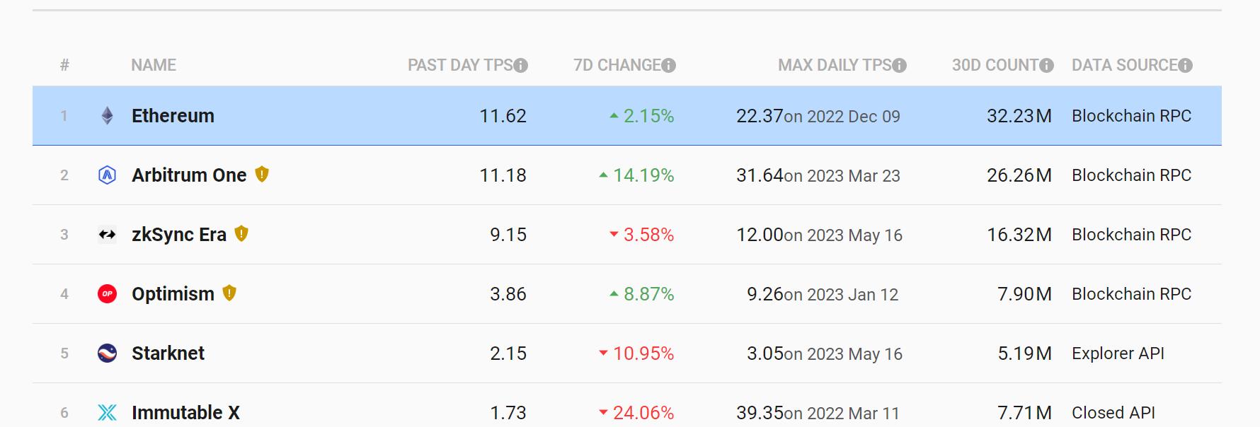The image size is (1260, 427).
Task: Click warning shield next to Optimism
Action: [x=229, y=293]
